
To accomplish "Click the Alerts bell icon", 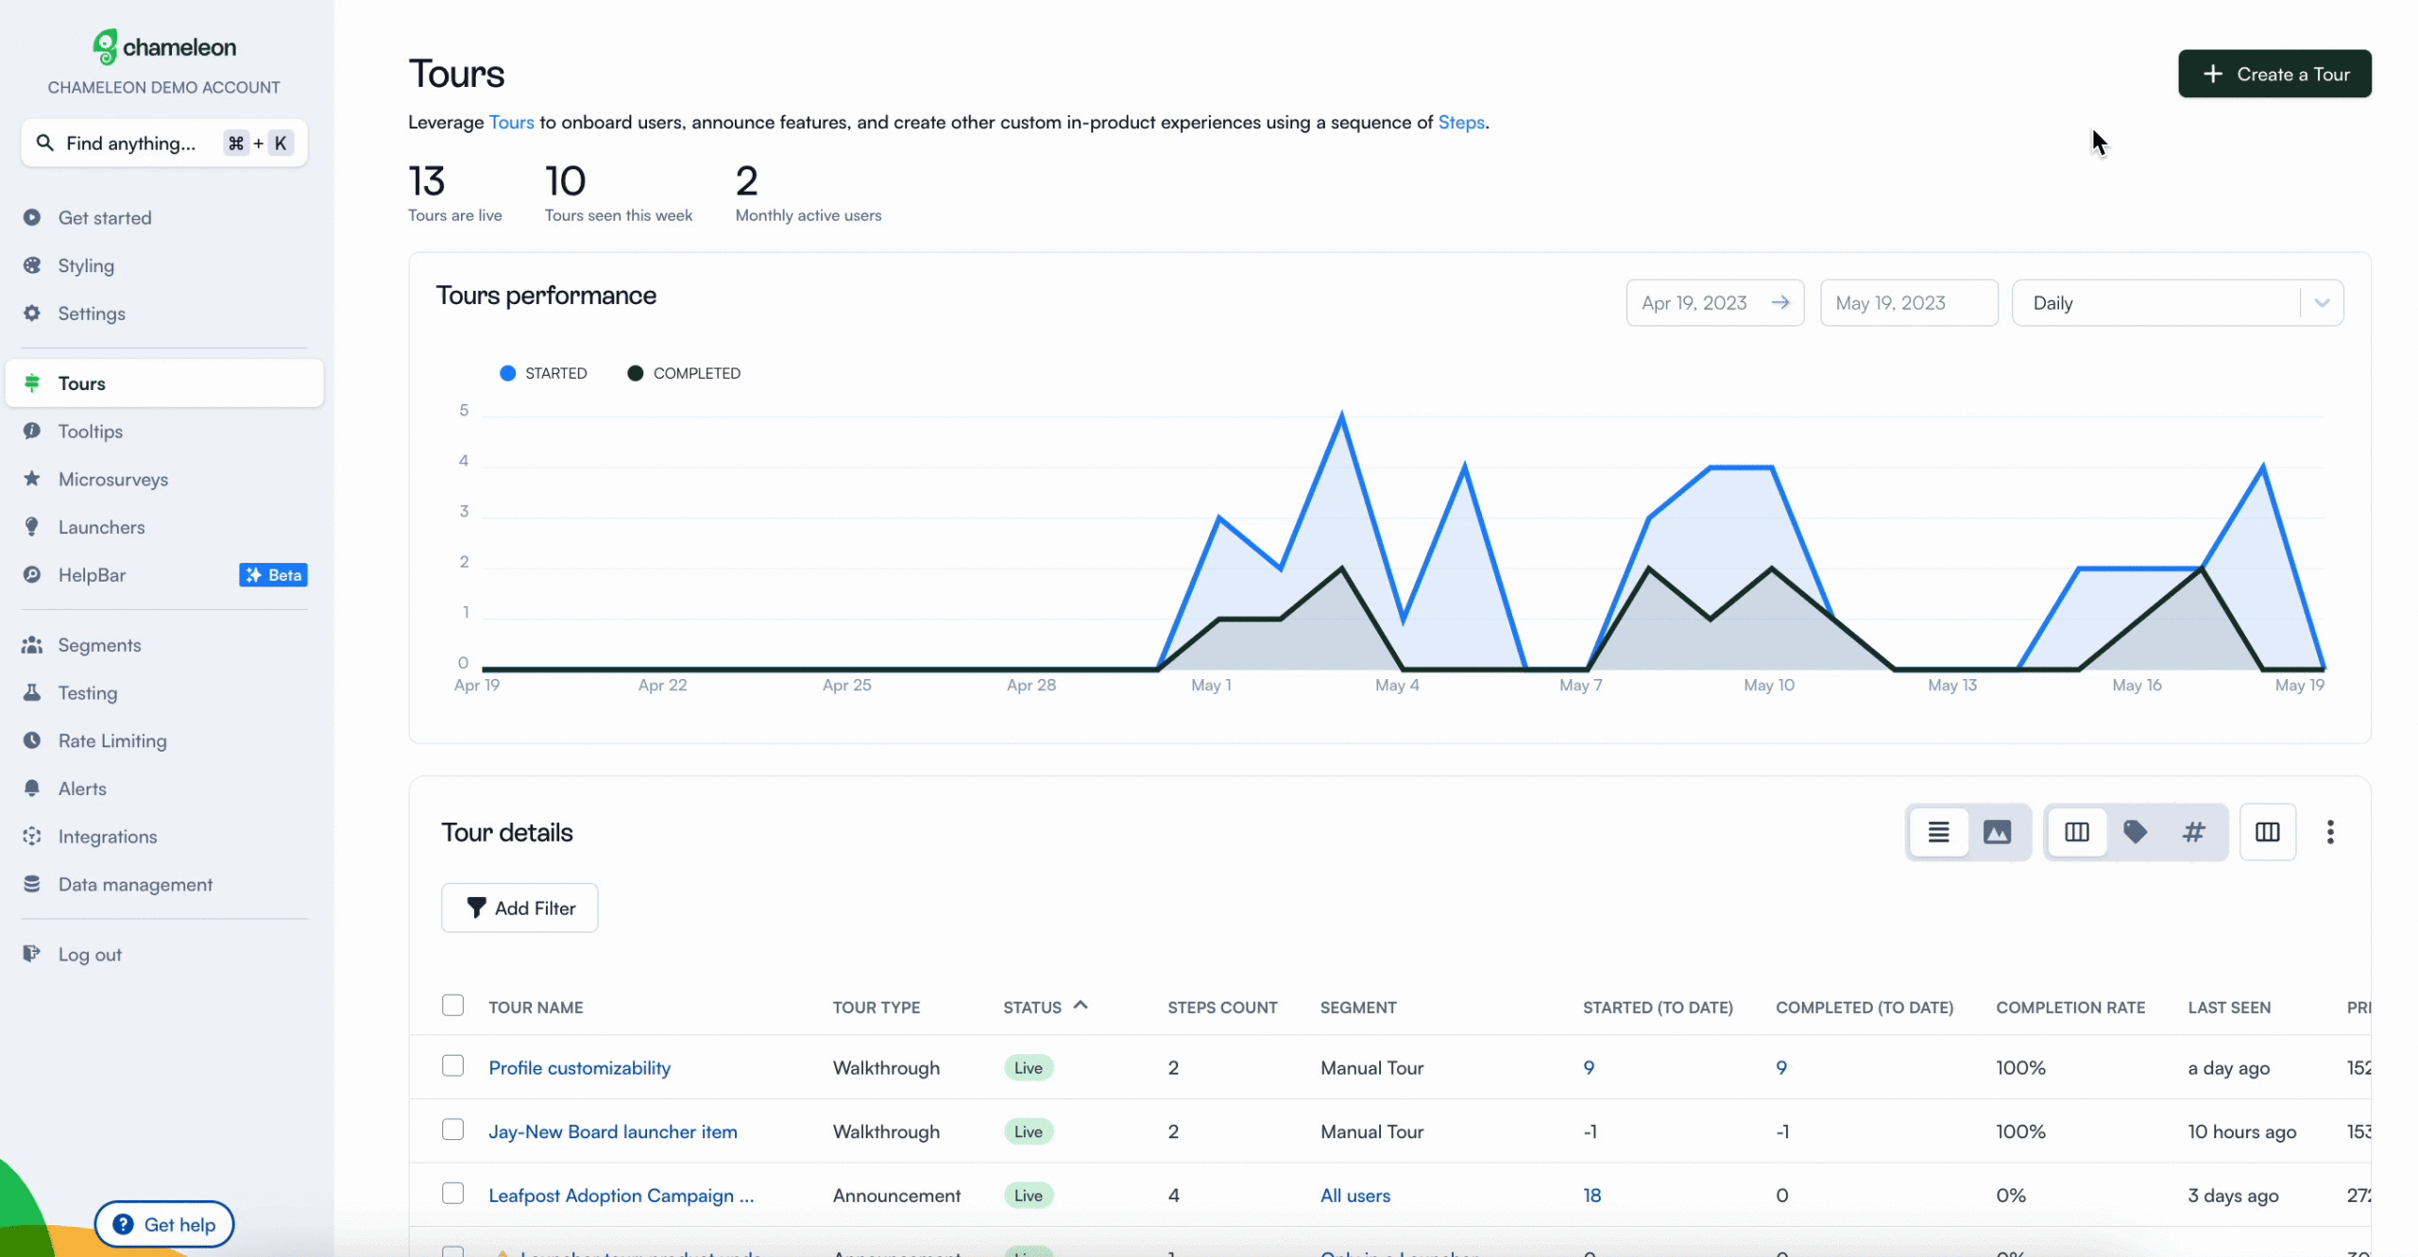I will [32, 789].
